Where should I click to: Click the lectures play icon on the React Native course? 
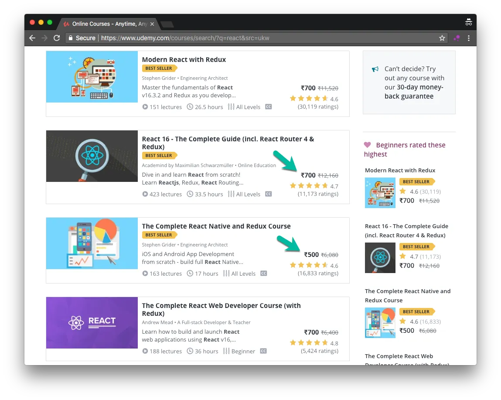[145, 274]
